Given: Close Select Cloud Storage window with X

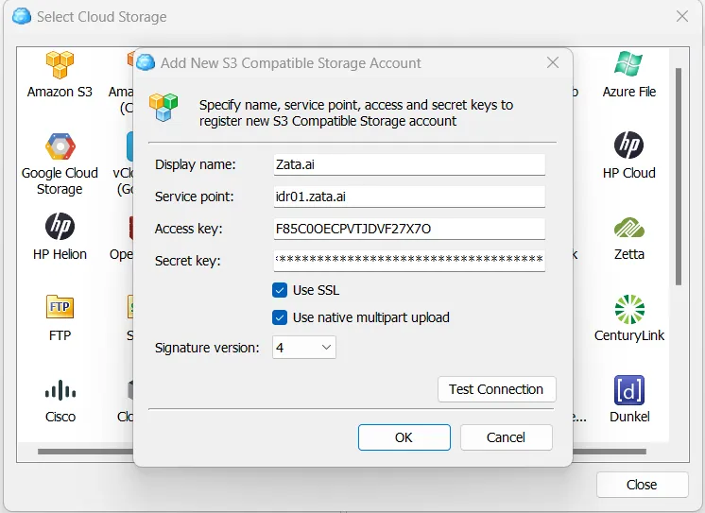Looking at the screenshot, I should click(682, 16).
